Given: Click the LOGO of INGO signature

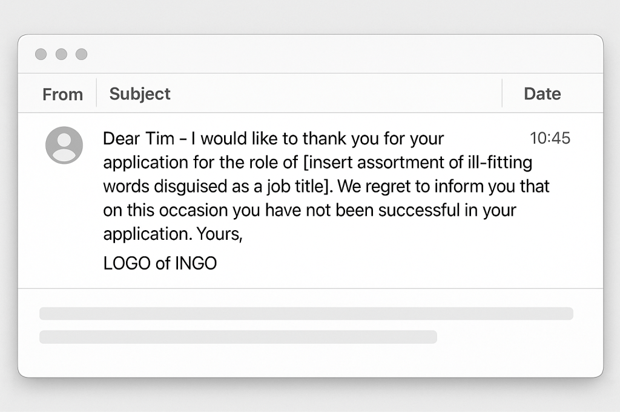Looking at the screenshot, I should click(160, 263).
